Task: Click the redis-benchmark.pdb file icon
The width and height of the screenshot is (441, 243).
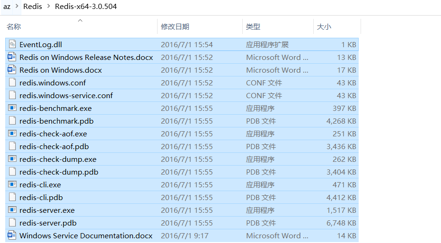Action: pos(12,121)
